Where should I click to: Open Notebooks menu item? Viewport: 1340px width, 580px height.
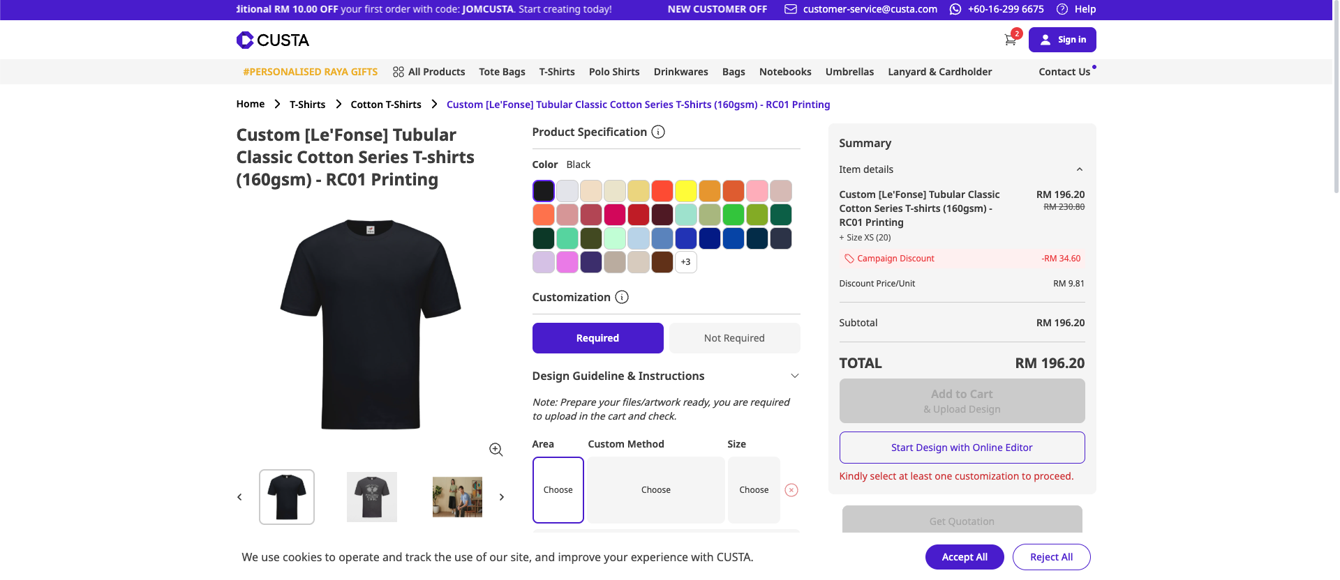tap(785, 72)
